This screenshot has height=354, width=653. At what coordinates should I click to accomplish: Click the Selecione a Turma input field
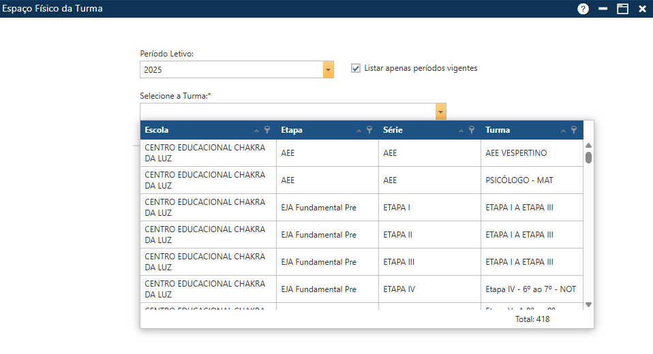pyautogui.click(x=288, y=112)
